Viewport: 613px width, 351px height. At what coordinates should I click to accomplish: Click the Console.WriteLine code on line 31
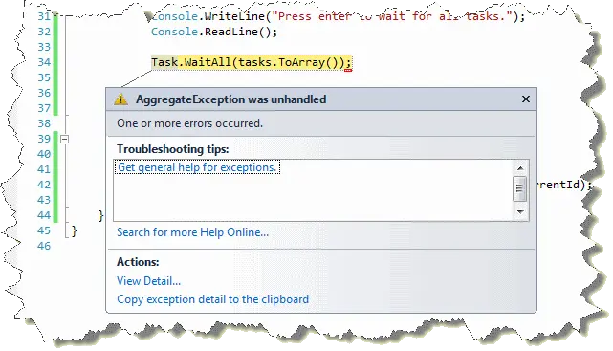click(x=338, y=16)
